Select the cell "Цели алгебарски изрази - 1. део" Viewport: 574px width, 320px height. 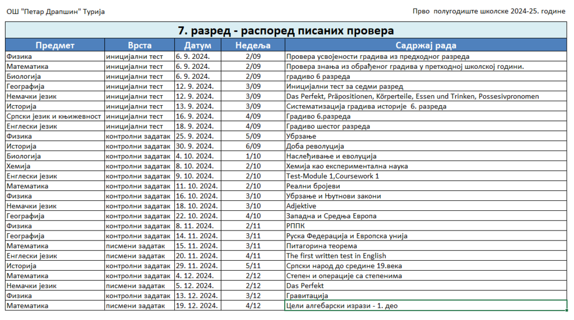(425, 305)
